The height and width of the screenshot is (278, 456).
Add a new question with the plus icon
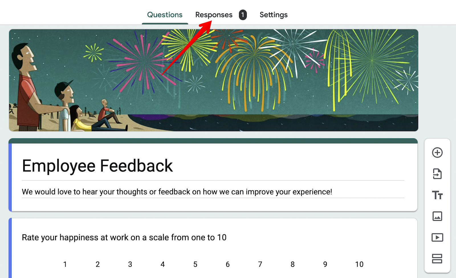coord(437,153)
